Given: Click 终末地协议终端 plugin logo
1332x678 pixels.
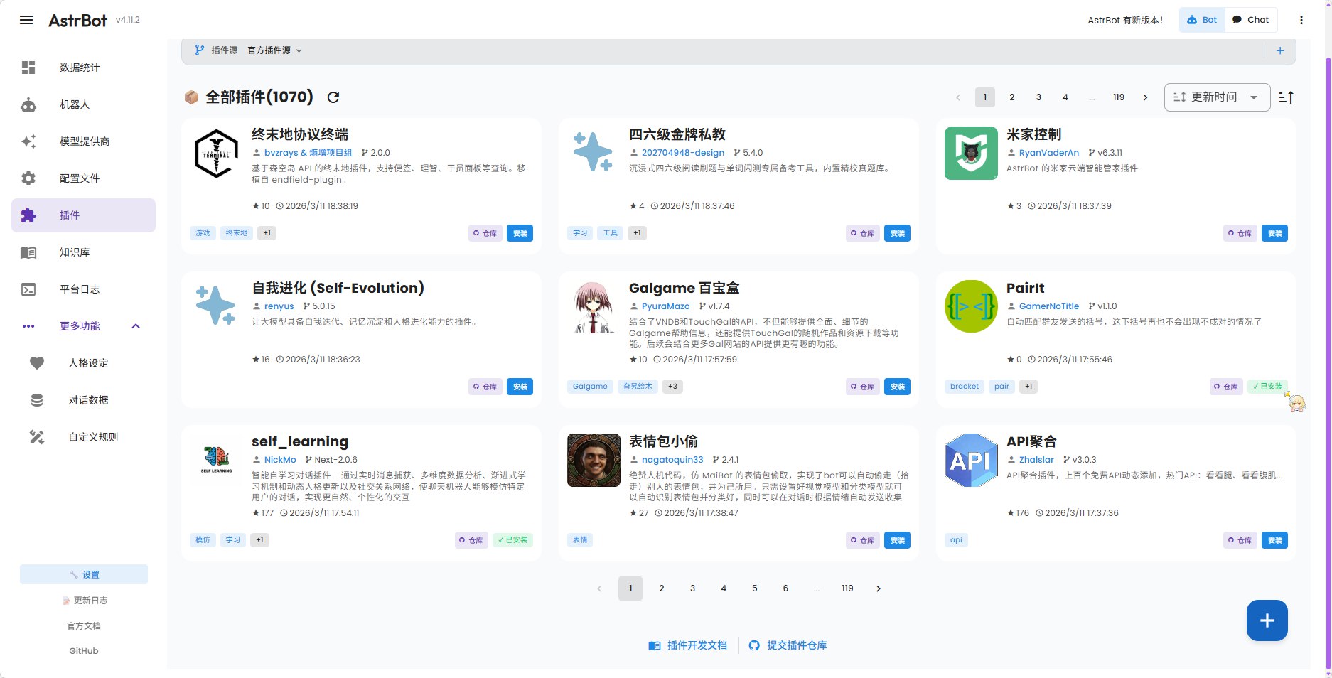Looking at the screenshot, I should pos(216,153).
